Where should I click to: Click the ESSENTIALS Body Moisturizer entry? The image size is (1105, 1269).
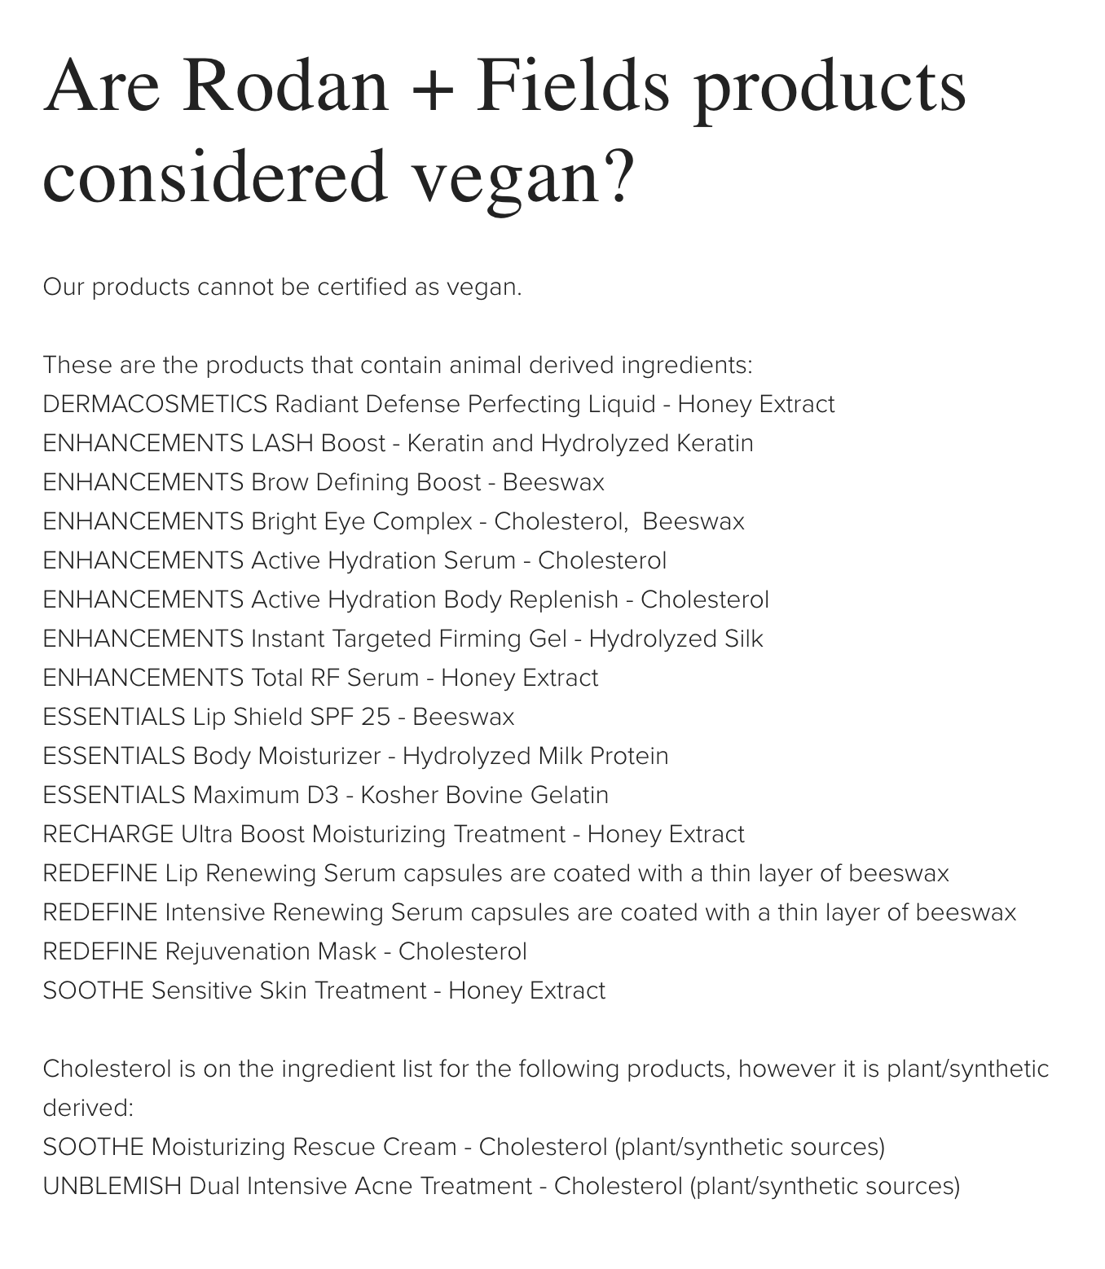[x=355, y=757]
